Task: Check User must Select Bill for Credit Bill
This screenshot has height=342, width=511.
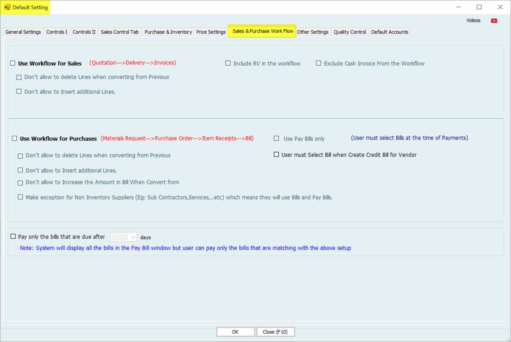Action: 276,155
